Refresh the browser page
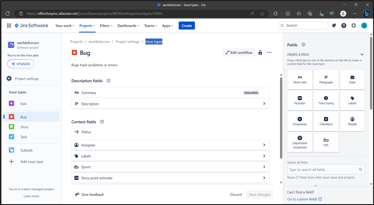This screenshot has width=374, height=205. coord(7,13)
